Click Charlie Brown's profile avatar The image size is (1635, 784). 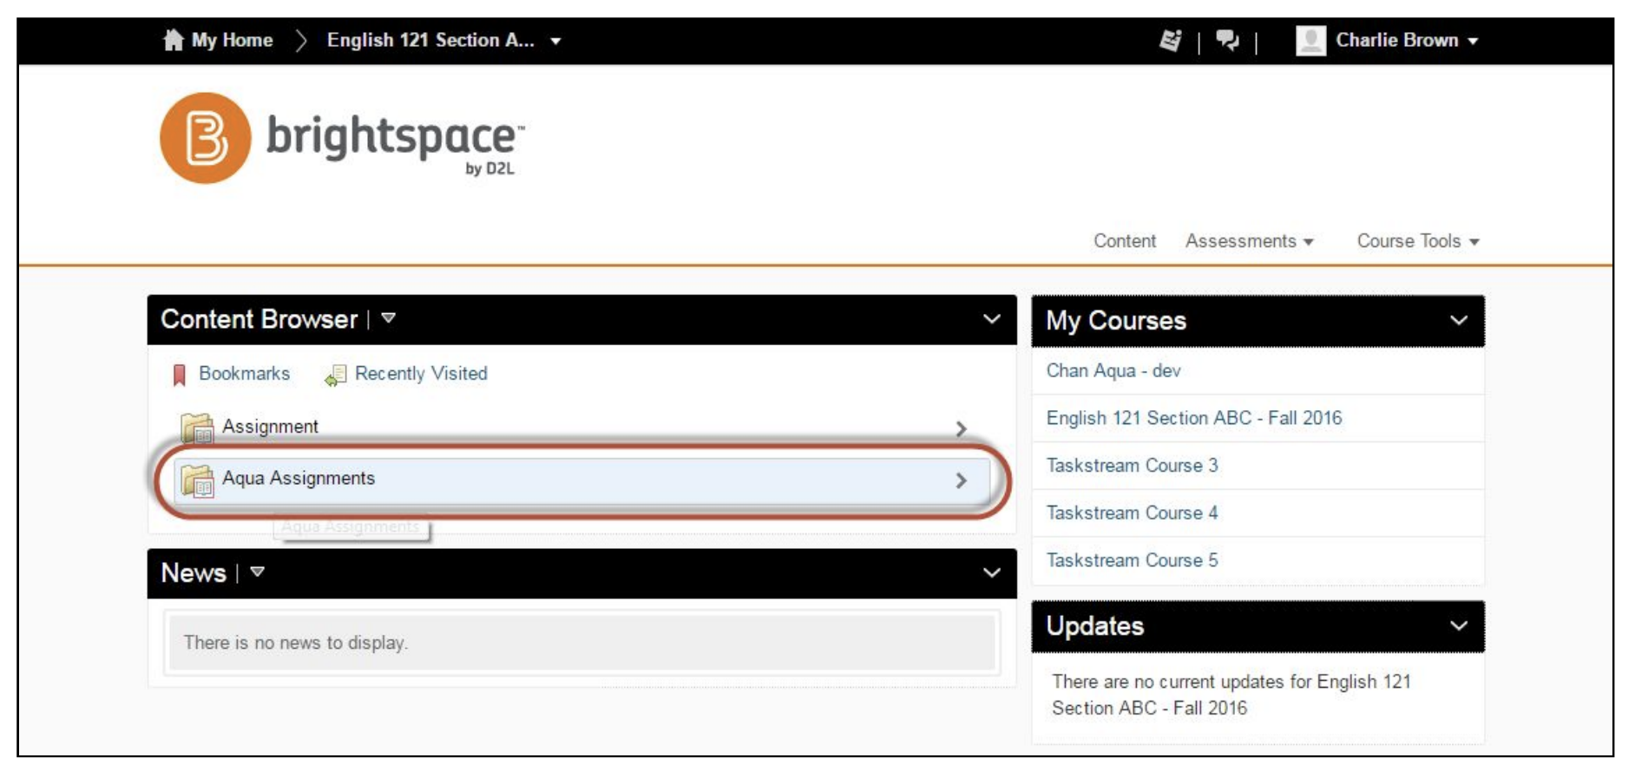(x=1310, y=40)
